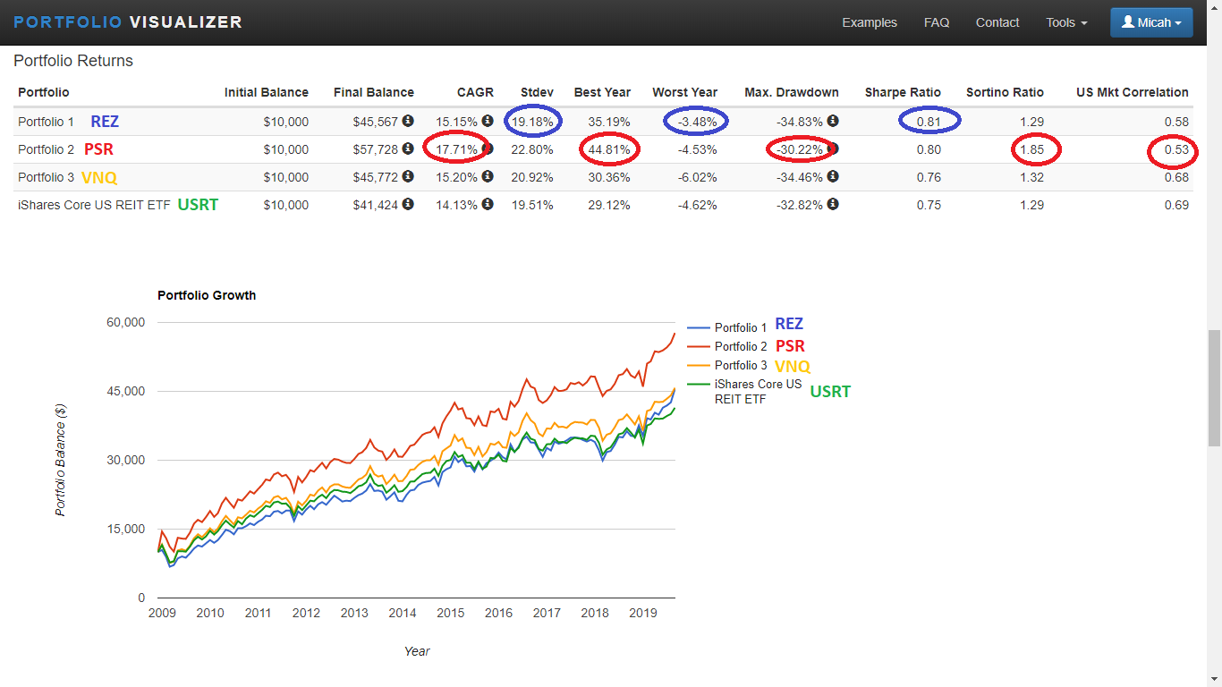Screen dimensions: 1222x687
Task: Click the Year axis title below chart
Action: [417, 651]
